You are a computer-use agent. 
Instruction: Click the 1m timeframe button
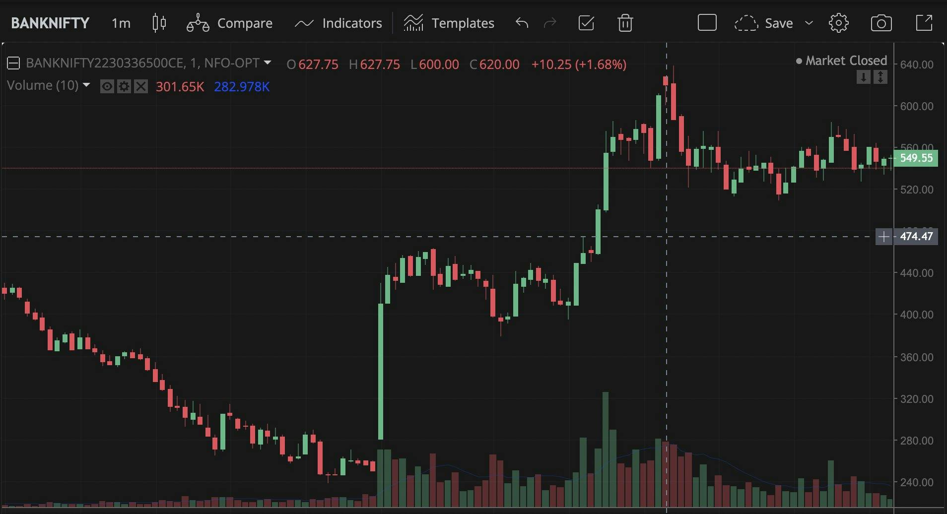coord(121,23)
